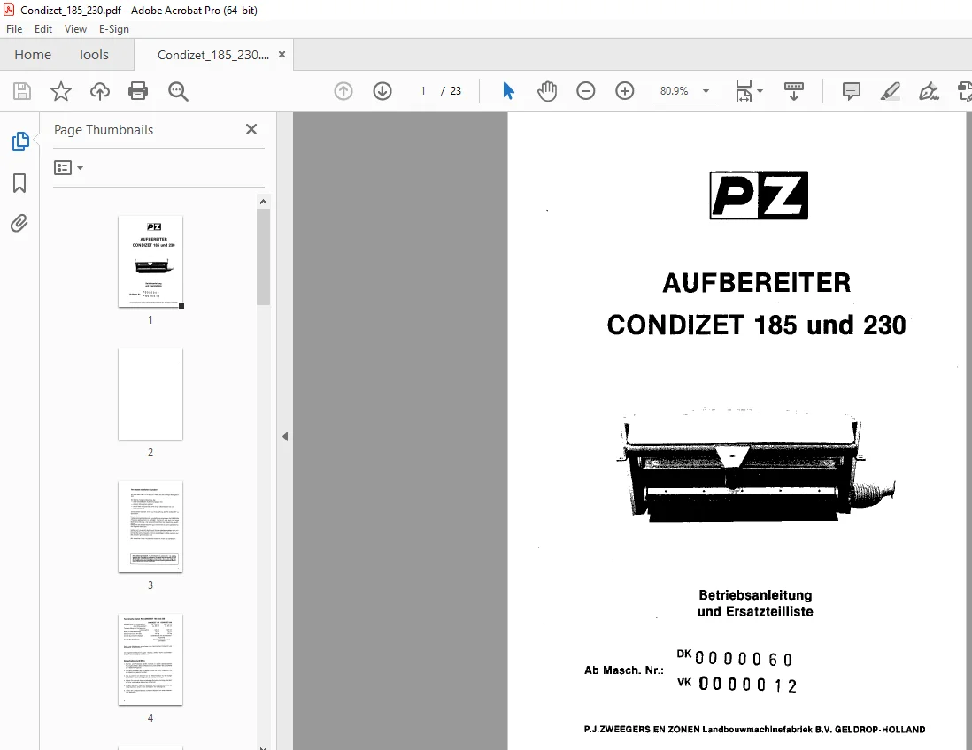Activate the hand pan tool
The height and width of the screenshot is (750, 972).
click(x=547, y=91)
